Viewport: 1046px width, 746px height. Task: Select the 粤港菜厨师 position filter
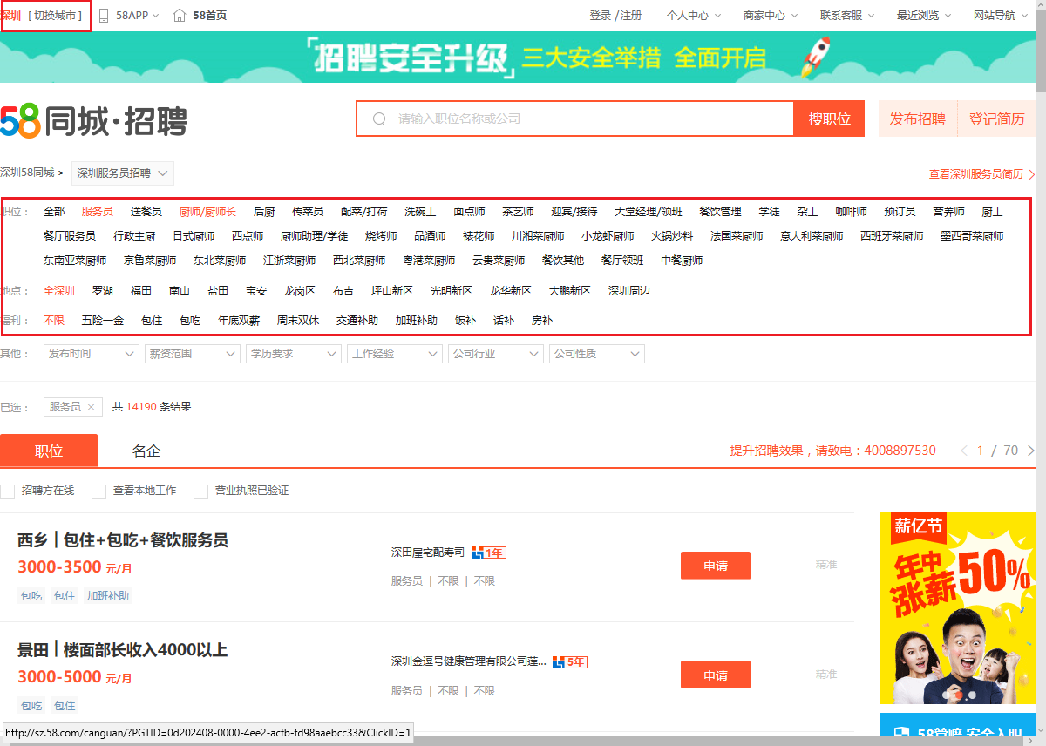tap(429, 261)
